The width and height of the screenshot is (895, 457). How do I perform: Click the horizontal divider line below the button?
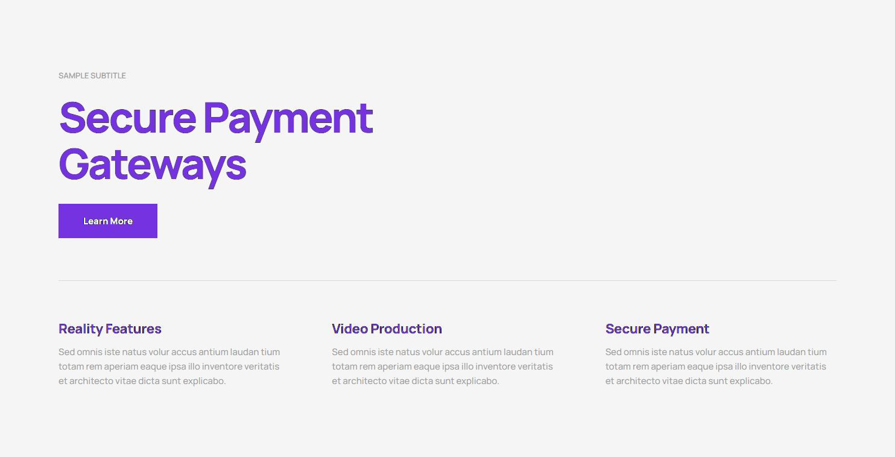coord(447,281)
